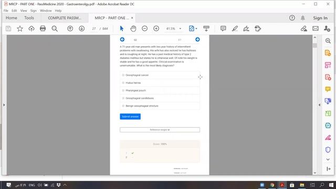Screen dimensions: 336x189
Task: Open the File menu
Action: [6, 10]
